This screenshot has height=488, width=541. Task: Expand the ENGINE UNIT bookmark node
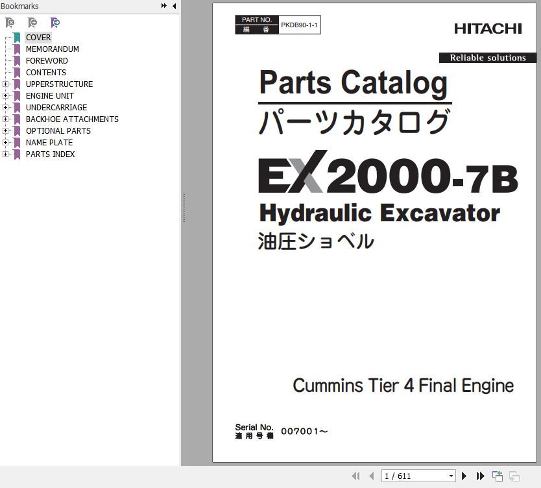[5, 96]
